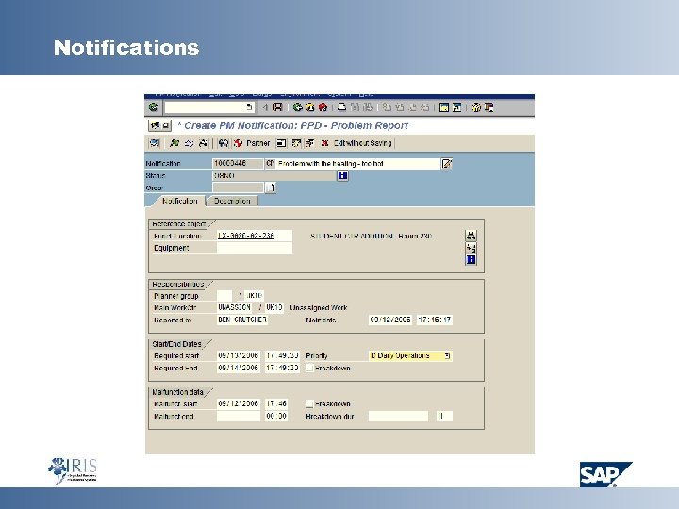Toggle Breakdown checkbox in Malfunction data

point(309,403)
